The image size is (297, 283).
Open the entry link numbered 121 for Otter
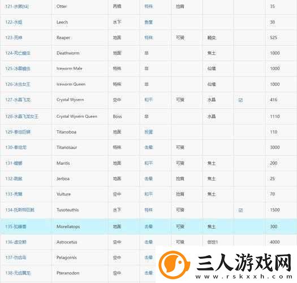tap(16, 6)
